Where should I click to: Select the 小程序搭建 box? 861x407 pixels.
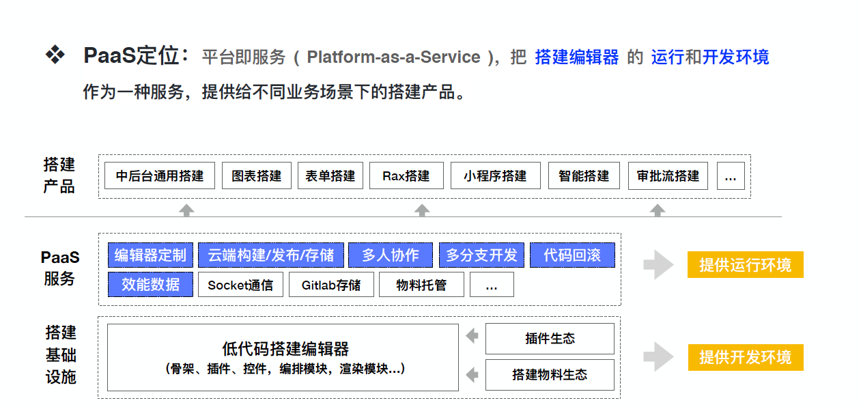click(x=495, y=176)
